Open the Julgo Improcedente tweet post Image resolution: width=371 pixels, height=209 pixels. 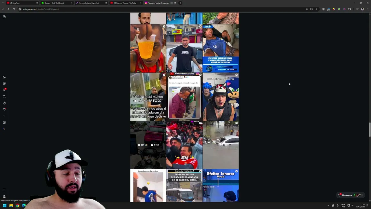[184, 97]
